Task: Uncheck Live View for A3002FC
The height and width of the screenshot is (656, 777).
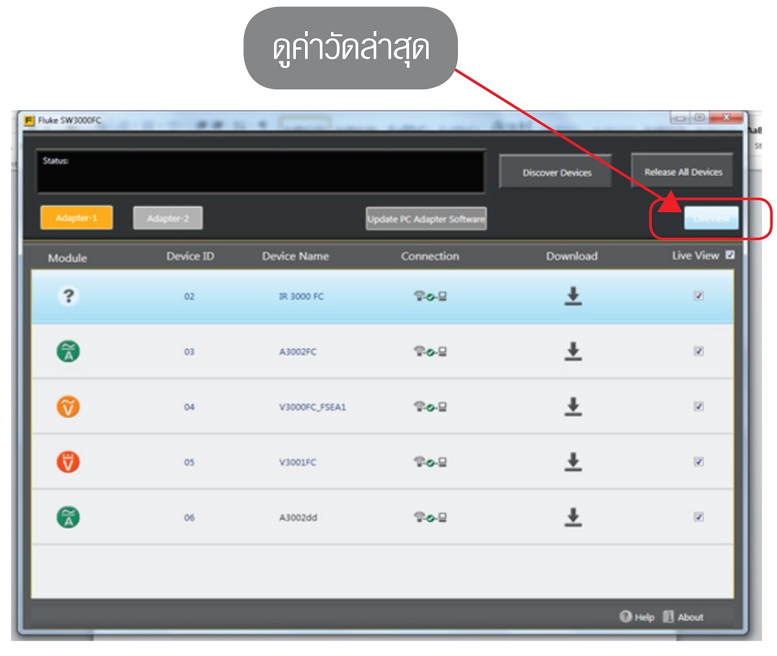Action: [699, 351]
